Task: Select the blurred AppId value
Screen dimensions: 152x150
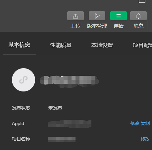Action: coord(70,123)
